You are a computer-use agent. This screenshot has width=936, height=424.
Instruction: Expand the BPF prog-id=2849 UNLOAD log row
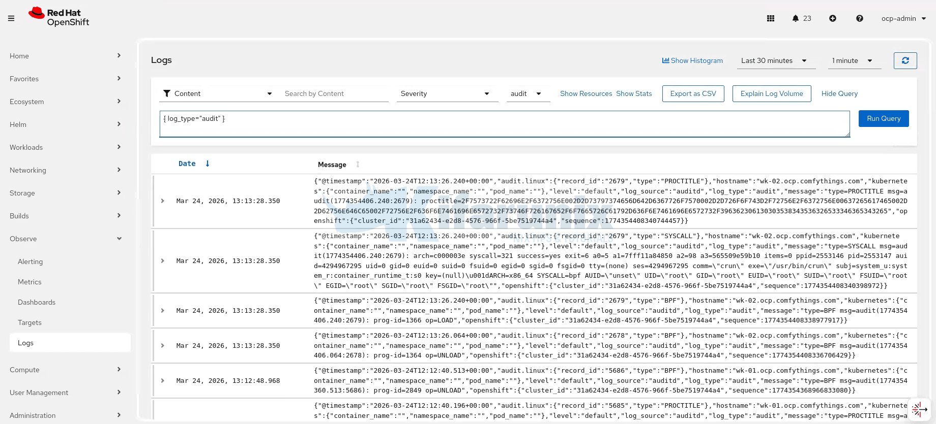[163, 381]
